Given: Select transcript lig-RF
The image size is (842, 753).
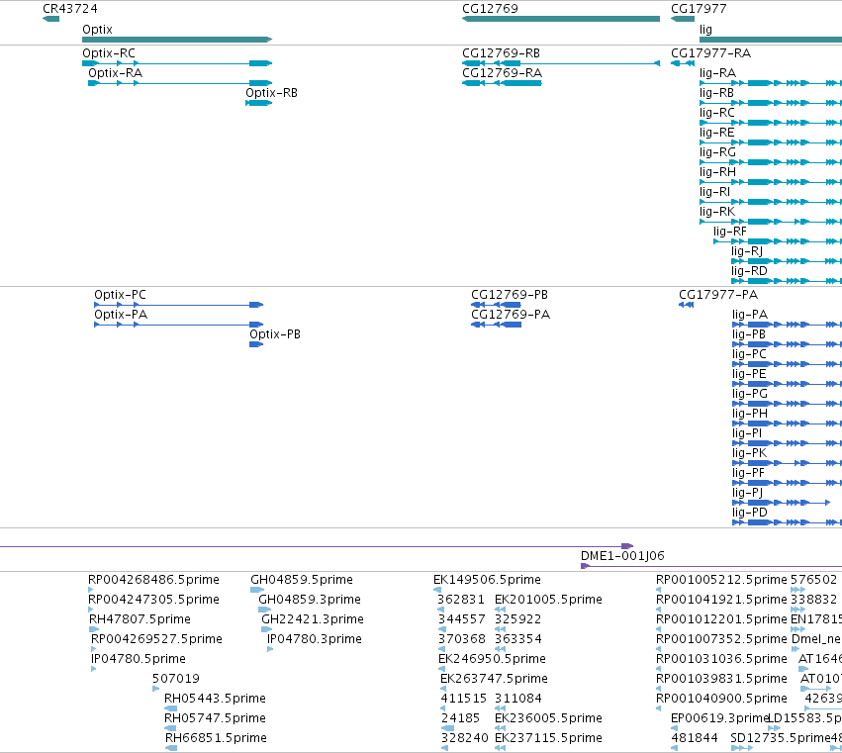Looking at the screenshot, I should [778, 241].
